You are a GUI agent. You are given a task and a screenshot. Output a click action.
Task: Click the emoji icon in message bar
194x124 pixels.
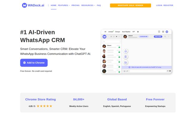click(124, 71)
